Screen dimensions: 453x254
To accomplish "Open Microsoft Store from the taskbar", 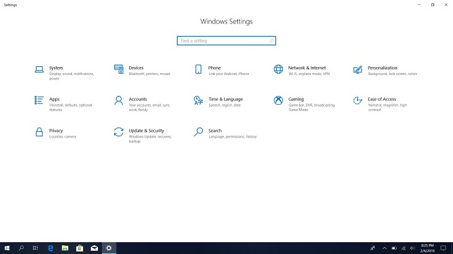I will tap(79, 248).
